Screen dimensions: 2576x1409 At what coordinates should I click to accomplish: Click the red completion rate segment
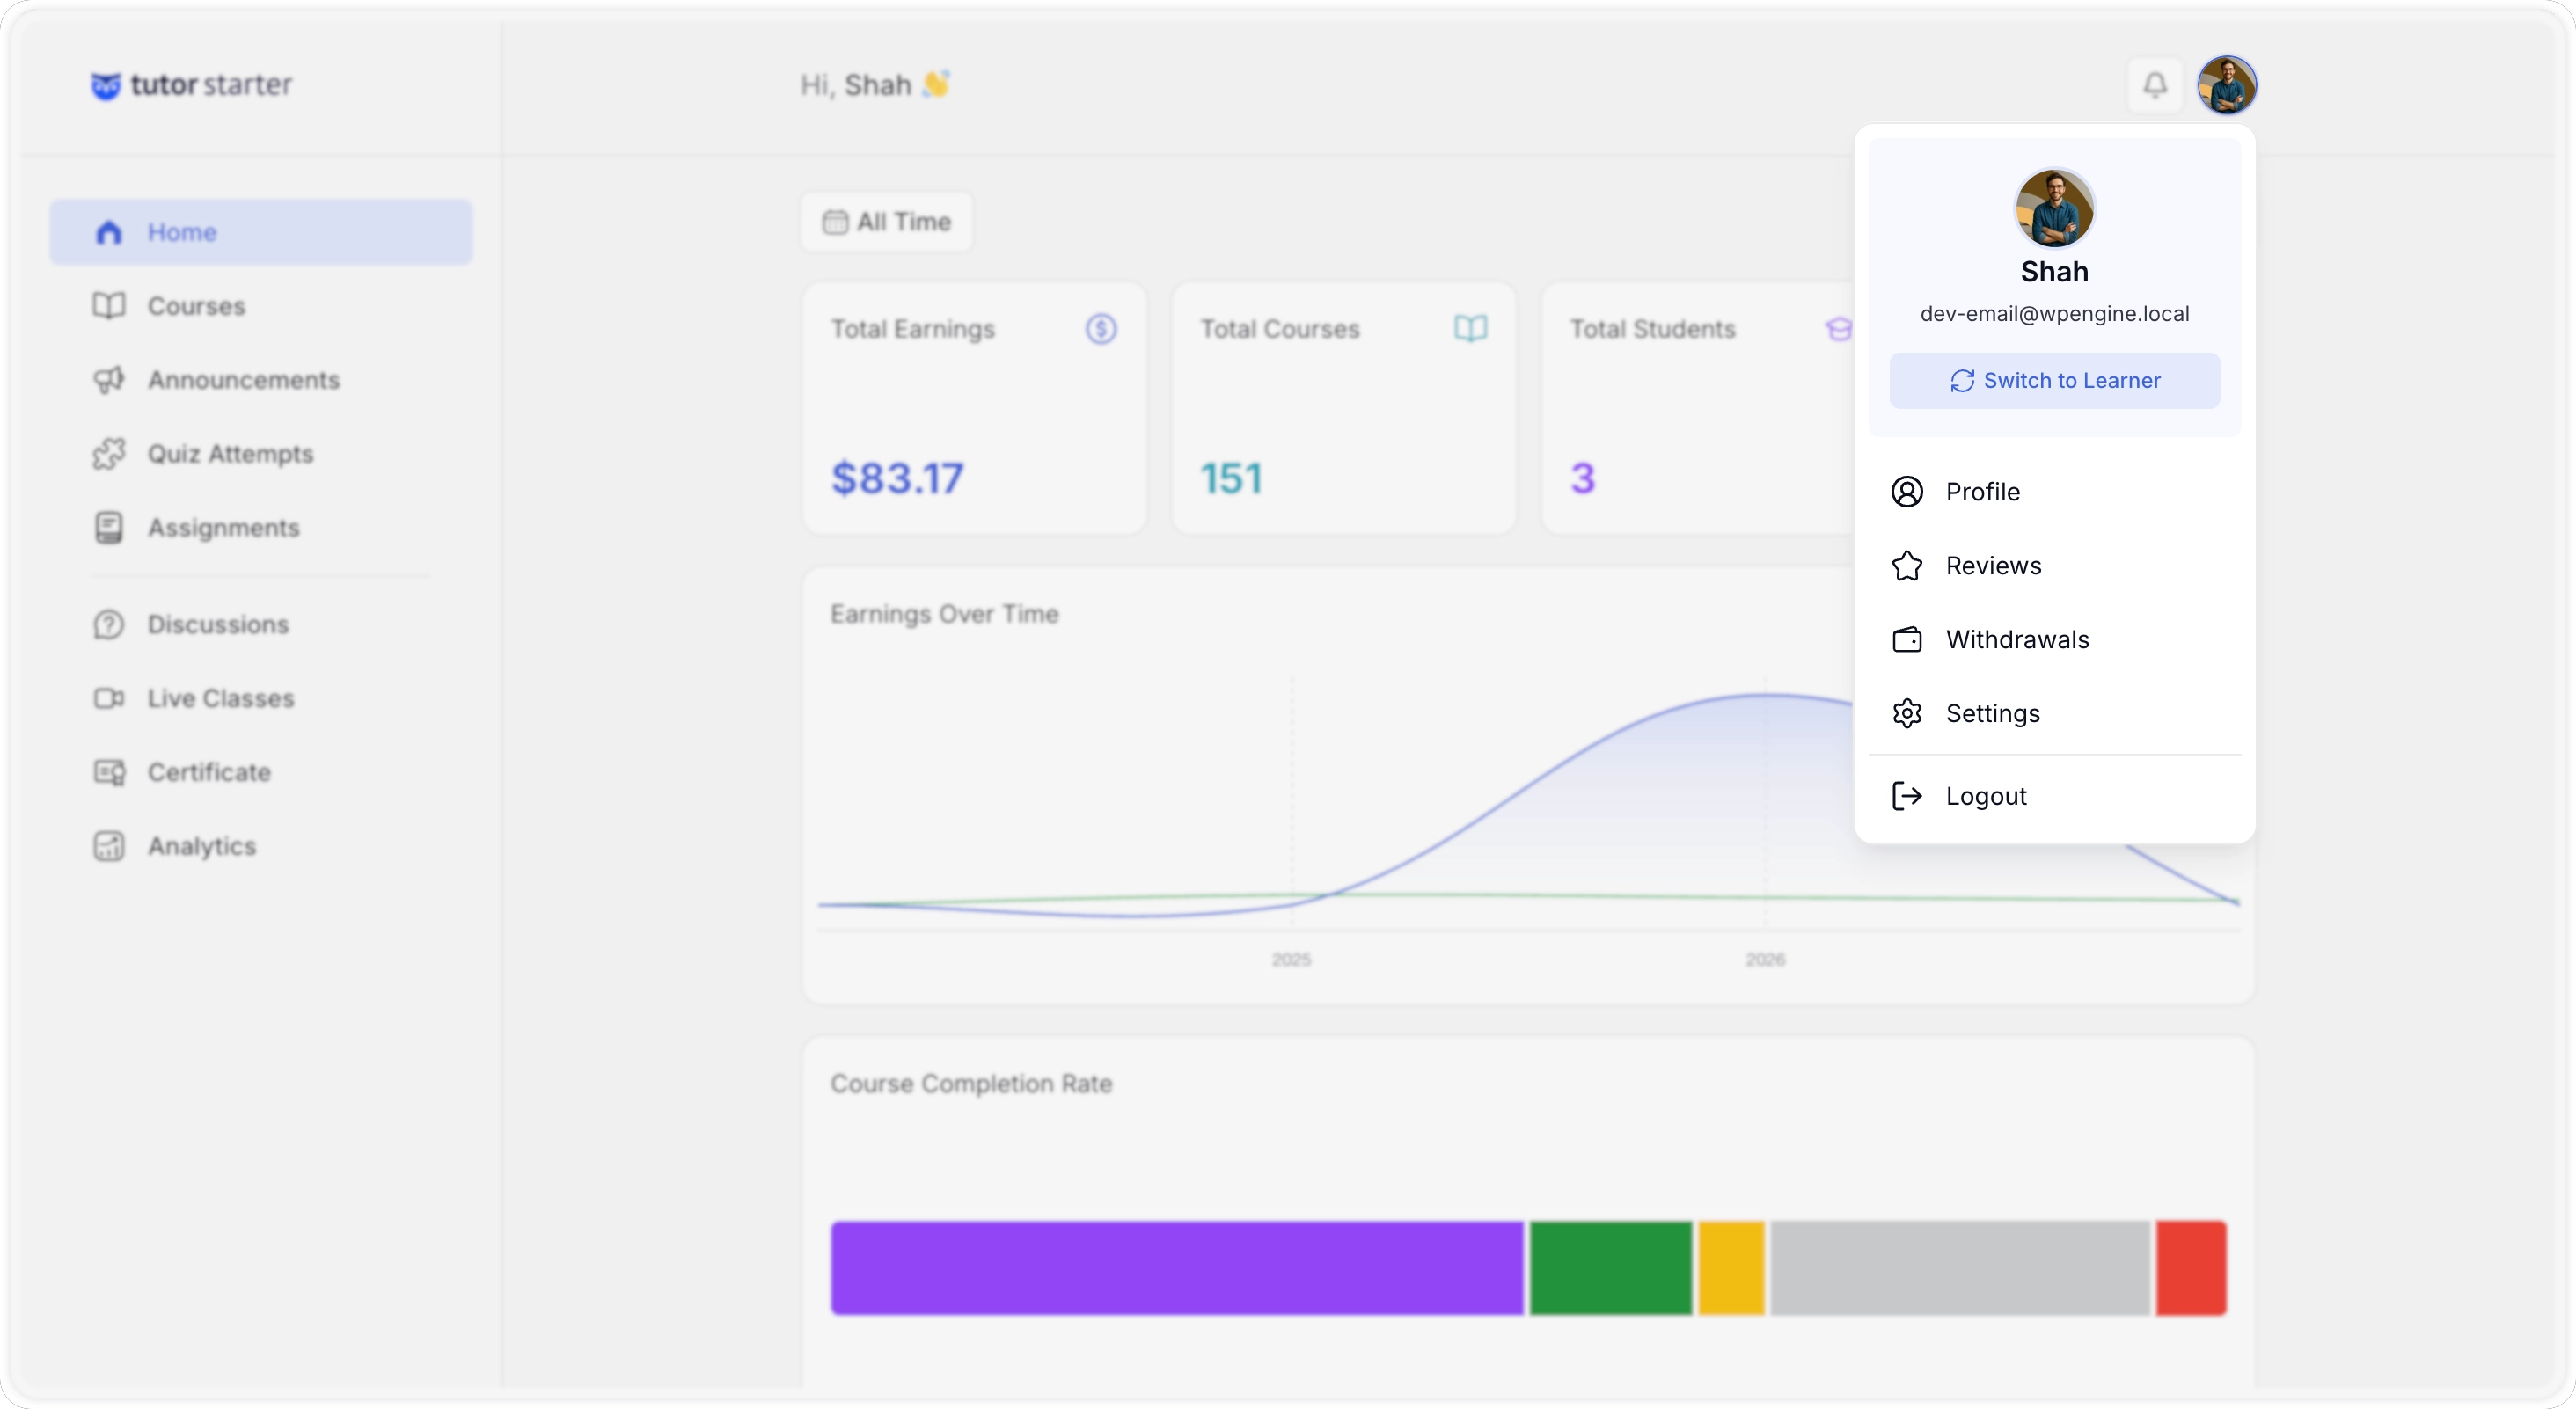pos(2191,1268)
